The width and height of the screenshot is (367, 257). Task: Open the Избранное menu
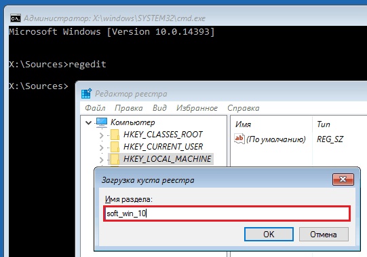[197, 108]
